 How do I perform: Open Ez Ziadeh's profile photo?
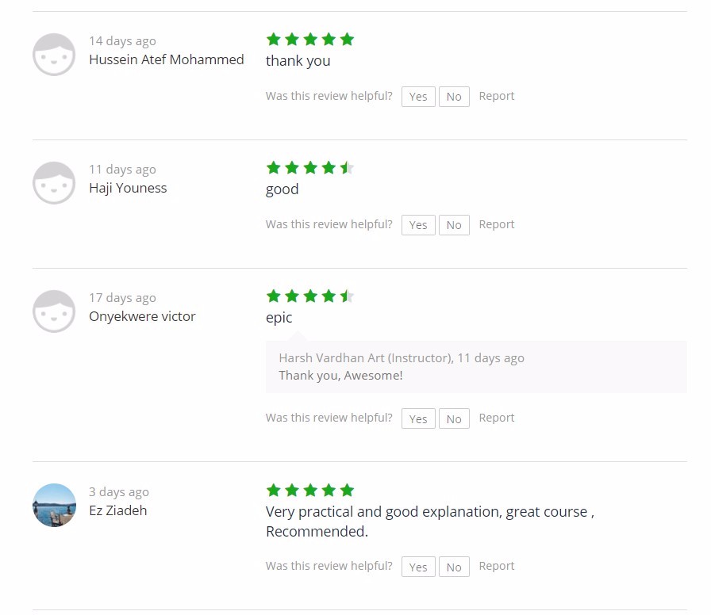[54, 505]
